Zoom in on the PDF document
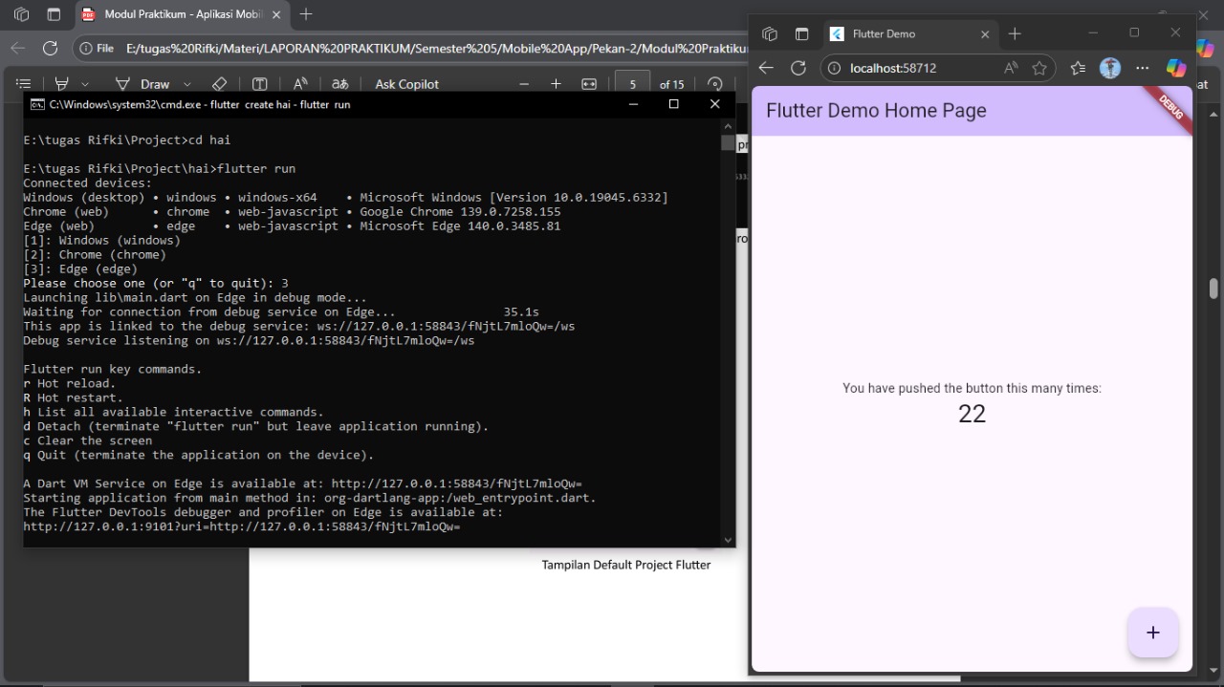 pyautogui.click(x=556, y=84)
